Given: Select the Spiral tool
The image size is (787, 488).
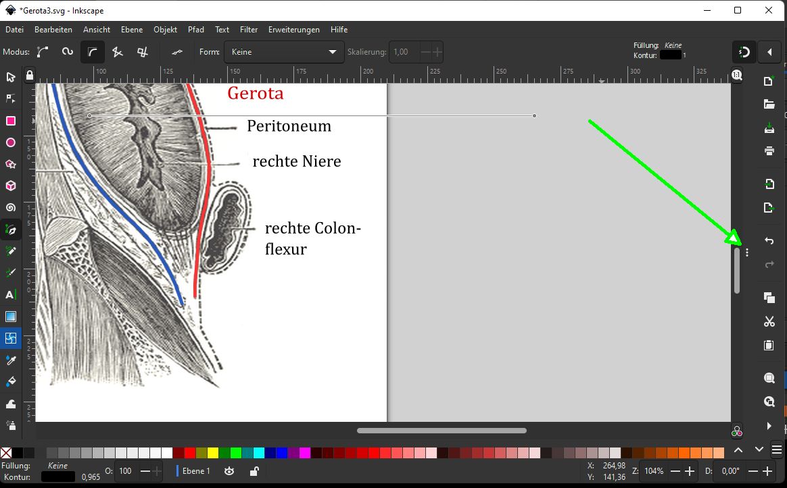Looking at the screenshot, I should 11,208.
